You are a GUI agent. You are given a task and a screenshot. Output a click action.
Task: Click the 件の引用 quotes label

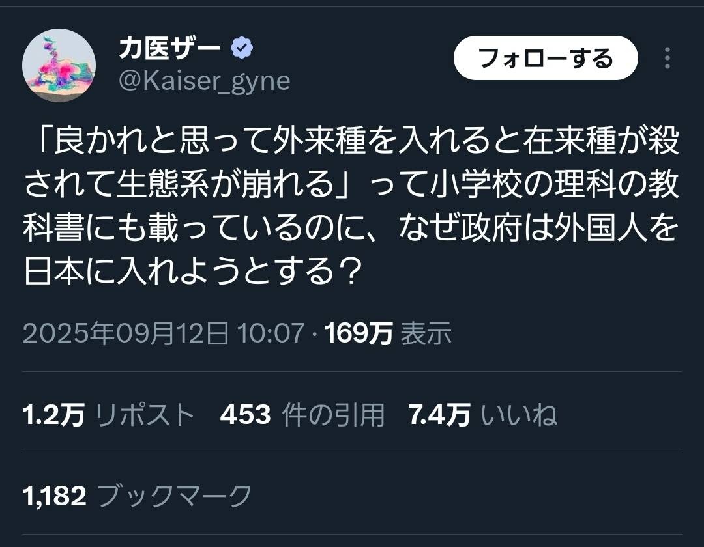click(333, 415)
